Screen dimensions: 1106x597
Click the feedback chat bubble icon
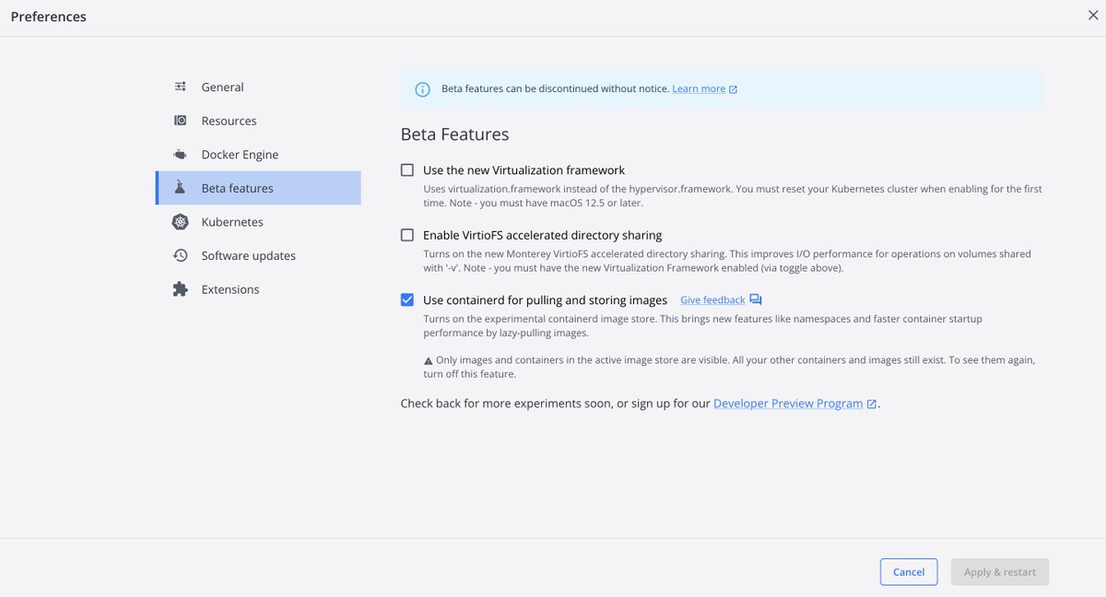[x=756, y=300]
